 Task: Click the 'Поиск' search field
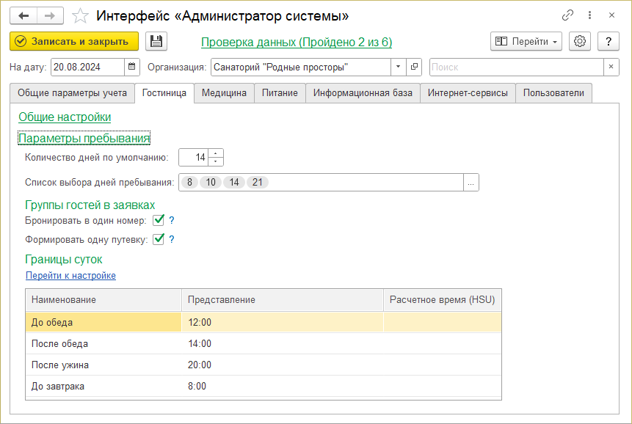pyautogui.click(x=516, y=67)
